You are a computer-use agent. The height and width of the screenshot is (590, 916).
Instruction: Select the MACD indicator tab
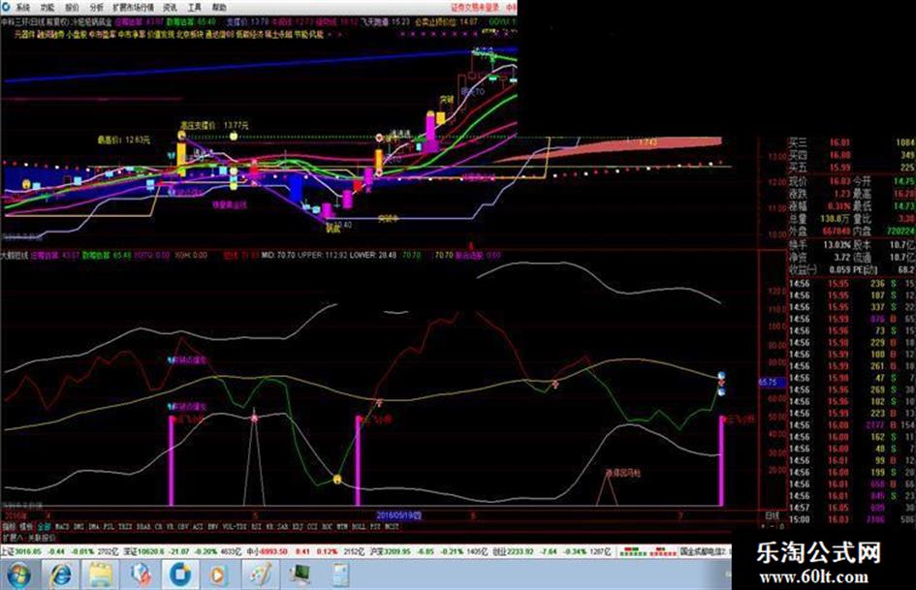coord(62,526)
